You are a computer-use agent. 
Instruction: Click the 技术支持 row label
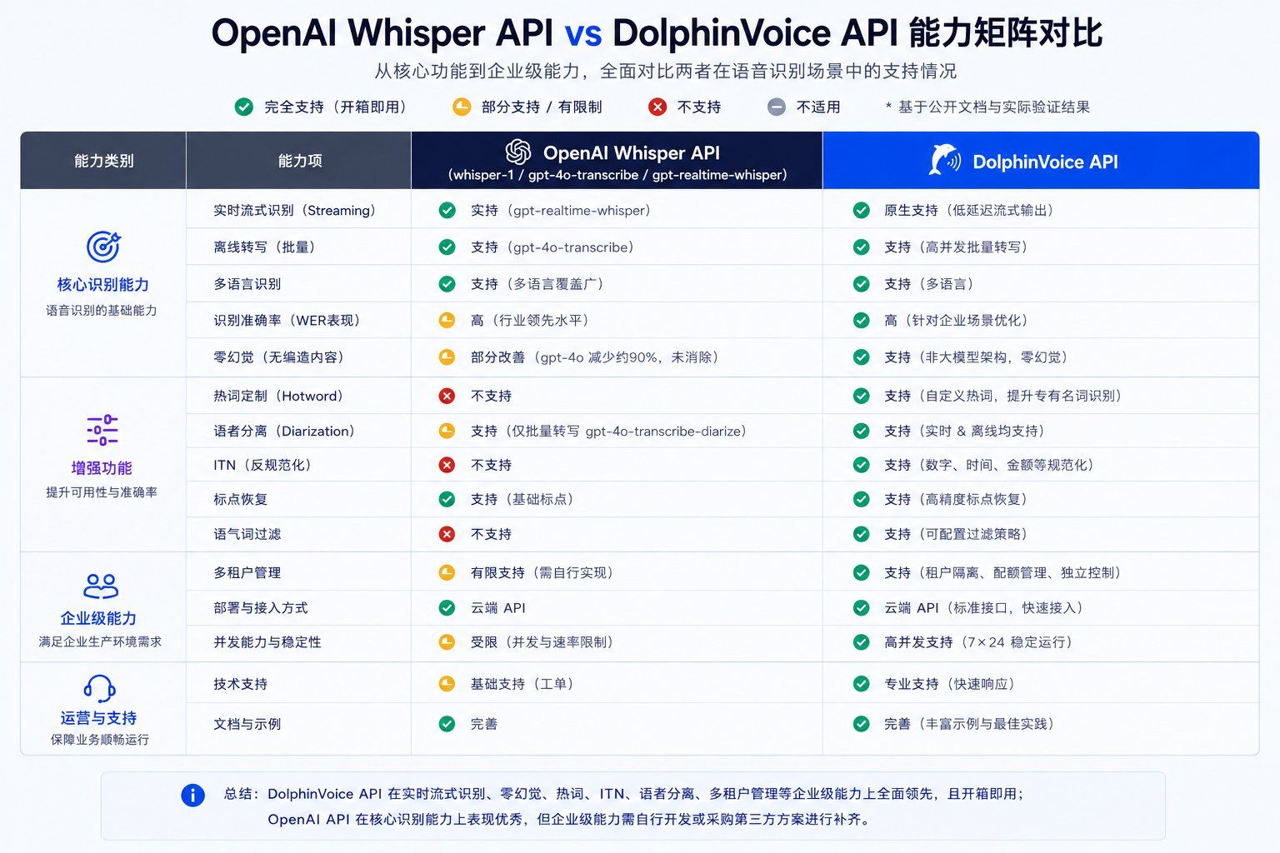click(x=241, y=683)
